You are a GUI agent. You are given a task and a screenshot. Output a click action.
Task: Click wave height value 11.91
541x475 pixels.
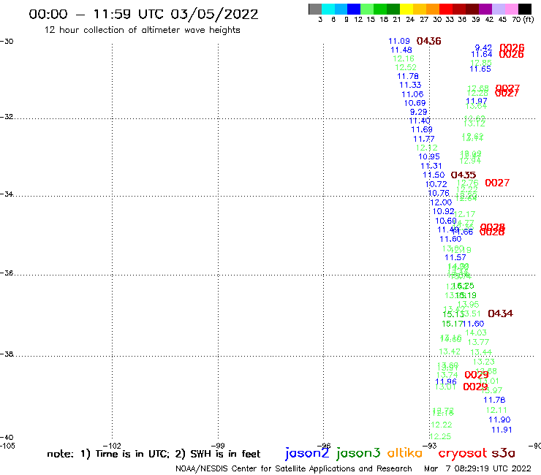[502, 430]
